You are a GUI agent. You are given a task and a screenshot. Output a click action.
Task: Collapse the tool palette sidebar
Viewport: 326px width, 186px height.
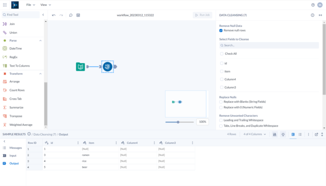[43, 15]
